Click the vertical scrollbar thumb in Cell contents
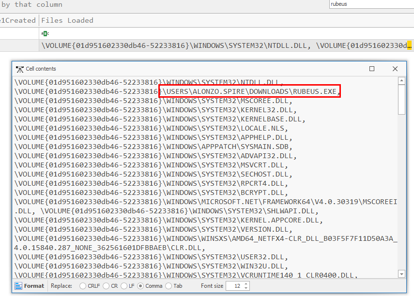 coord(401,100)
